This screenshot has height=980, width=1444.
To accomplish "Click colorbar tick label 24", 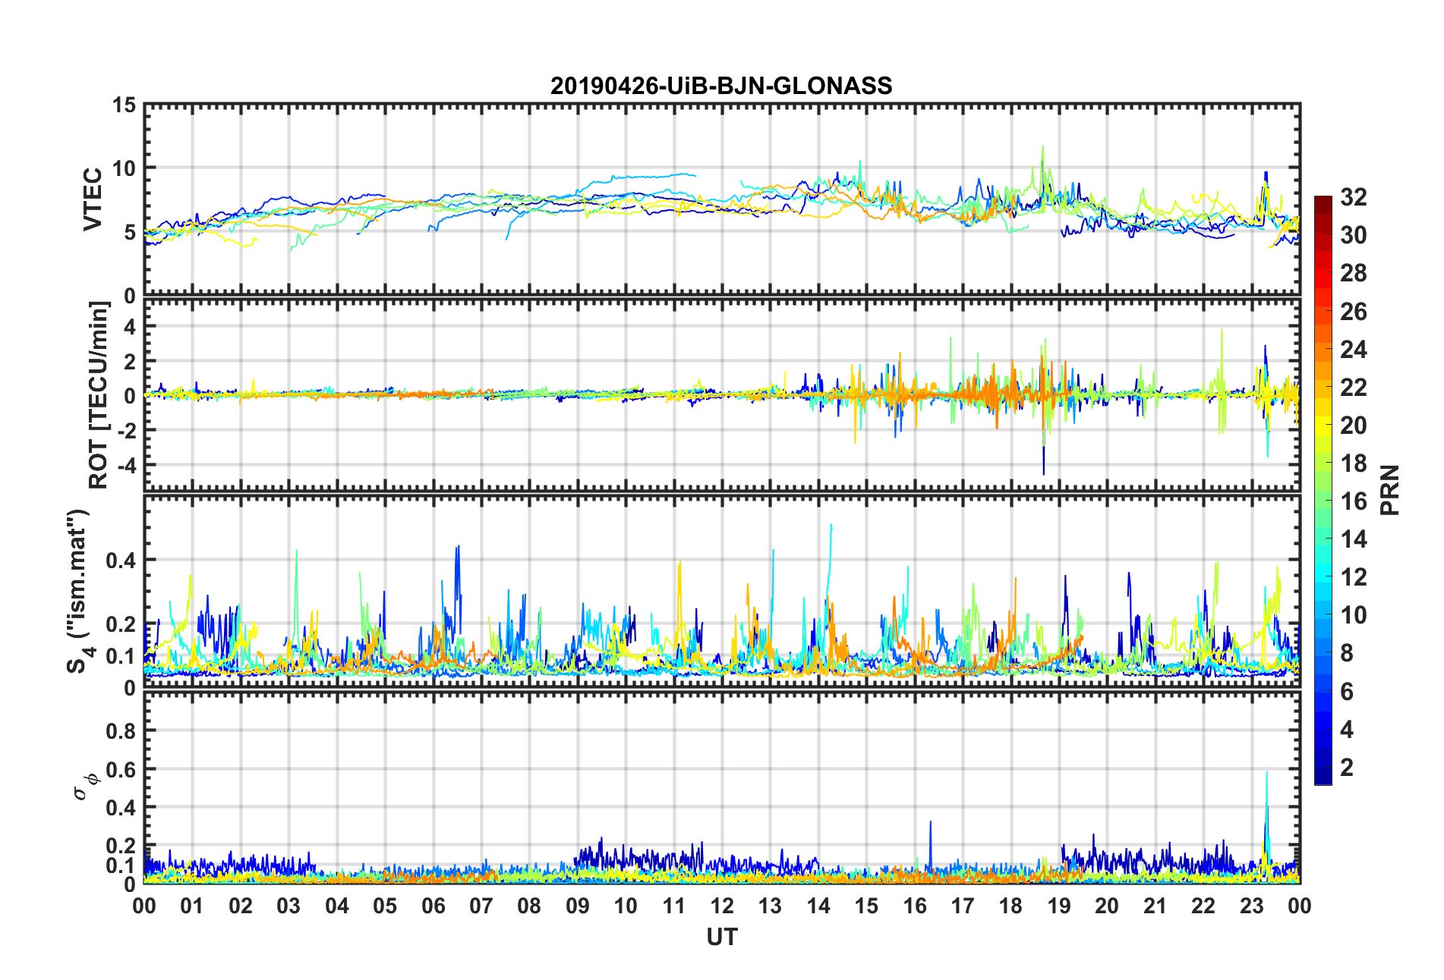I will 1353,350.
